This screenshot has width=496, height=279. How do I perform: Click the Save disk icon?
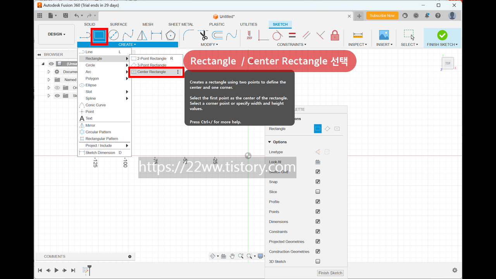[x=65, y=15]
